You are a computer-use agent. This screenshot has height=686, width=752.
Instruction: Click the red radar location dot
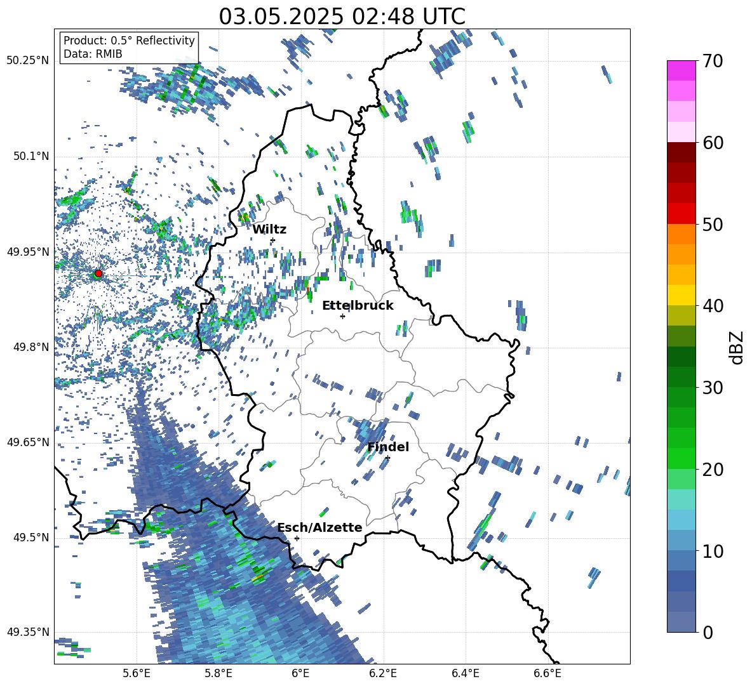(98, 274)
